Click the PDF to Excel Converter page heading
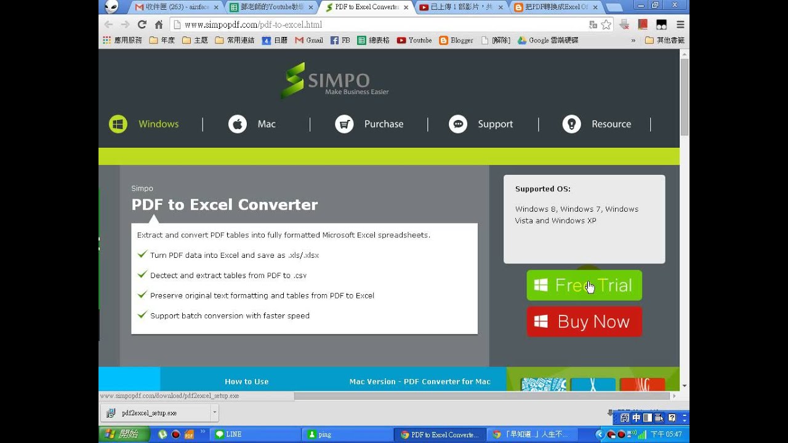Viewport: 788px width, 443px height. pos(225,205)
